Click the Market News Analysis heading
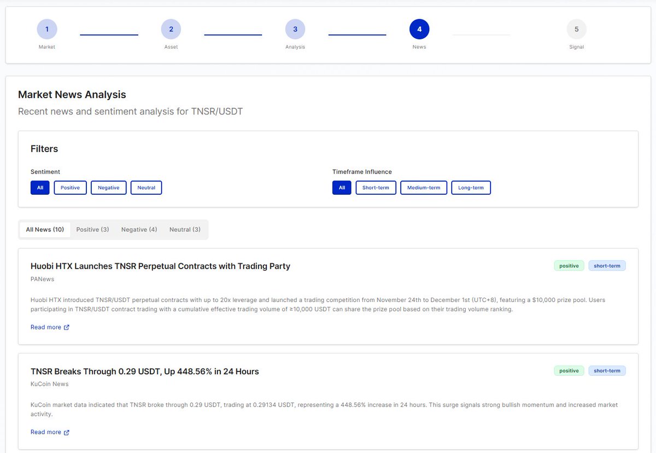 72,95
